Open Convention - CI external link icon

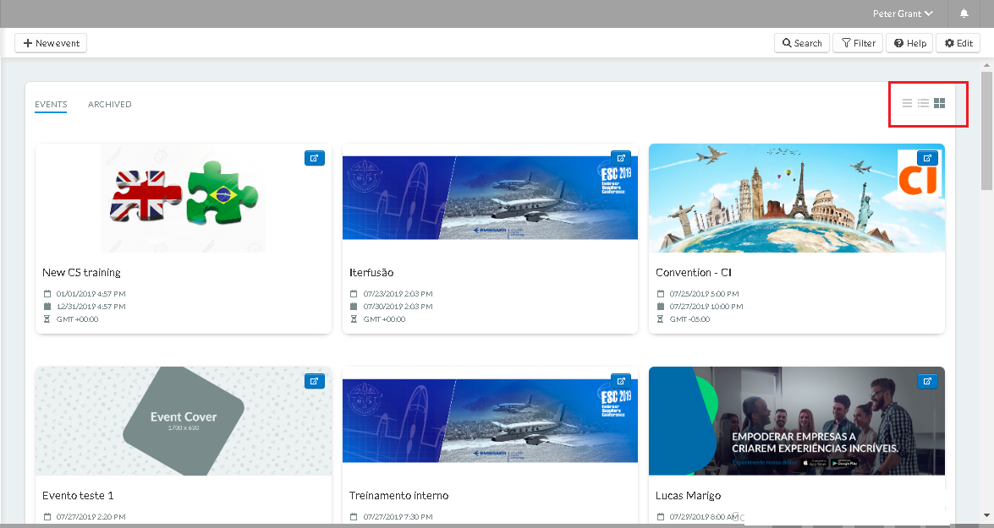tap(927, 158)
